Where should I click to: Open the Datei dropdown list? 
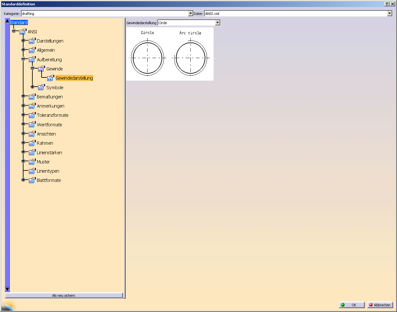[x=390, y=14]
